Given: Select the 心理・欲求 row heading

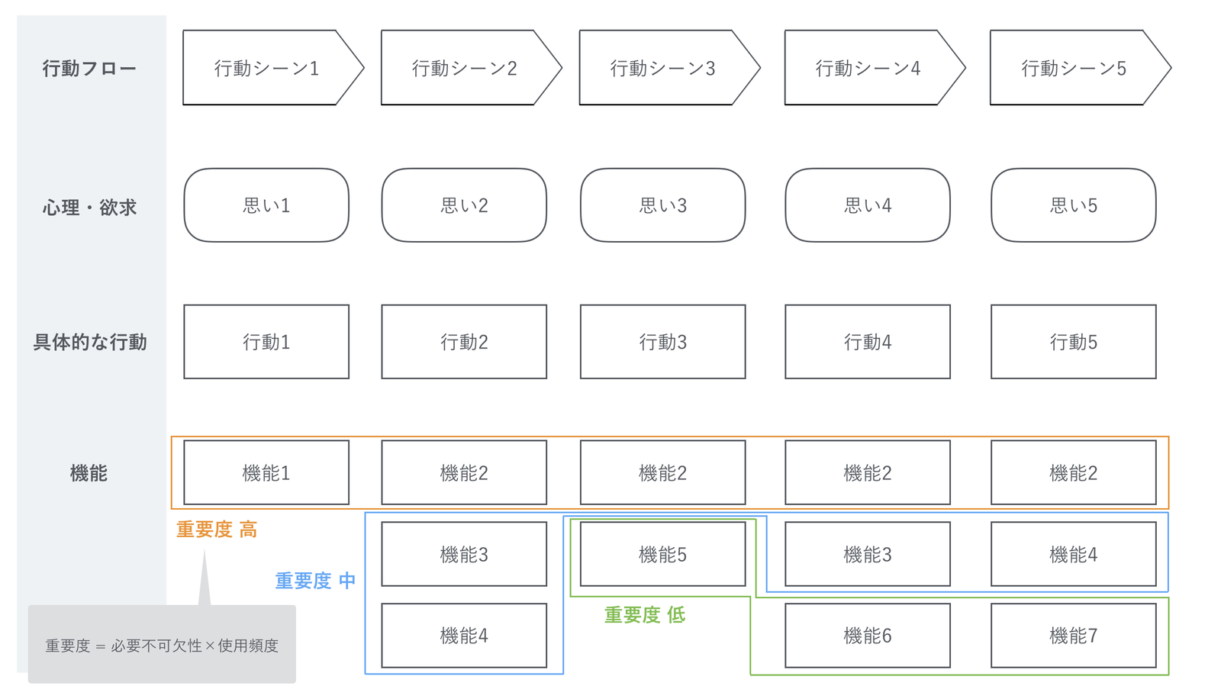Looking at the screenshot, I should (x=89, y=208).
